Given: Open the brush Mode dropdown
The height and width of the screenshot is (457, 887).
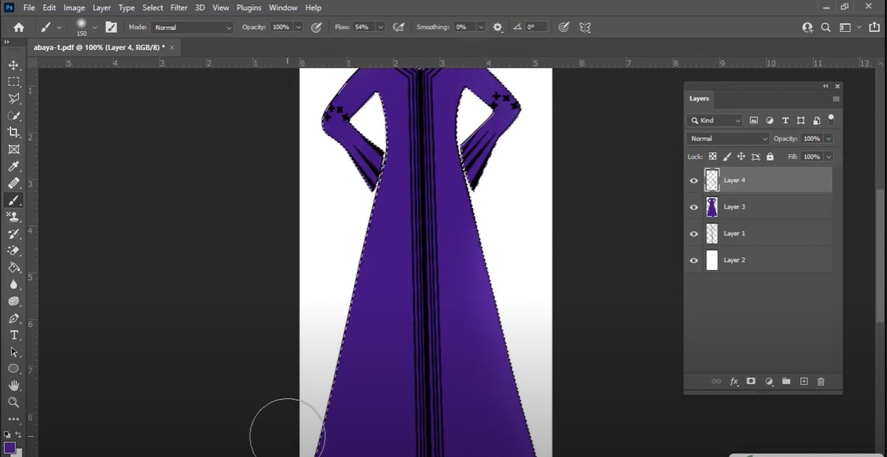Looking at the screenshot, I should click(192, 28).
